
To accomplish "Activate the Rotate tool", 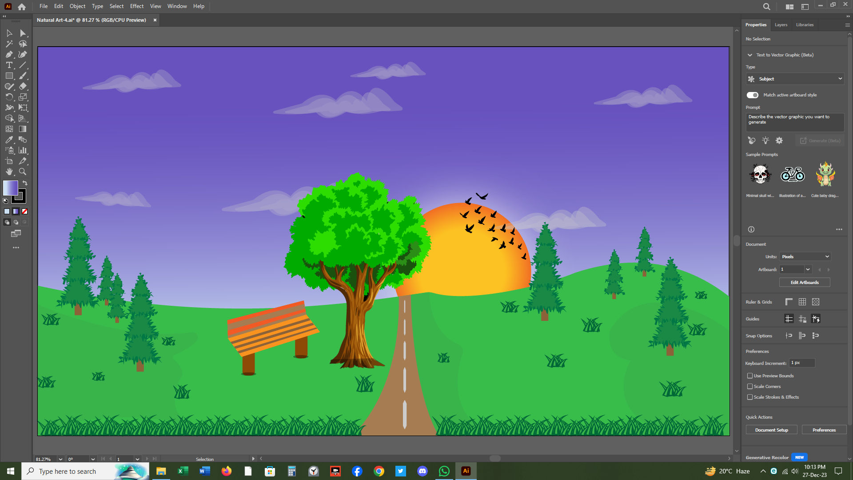I will 9,97.
